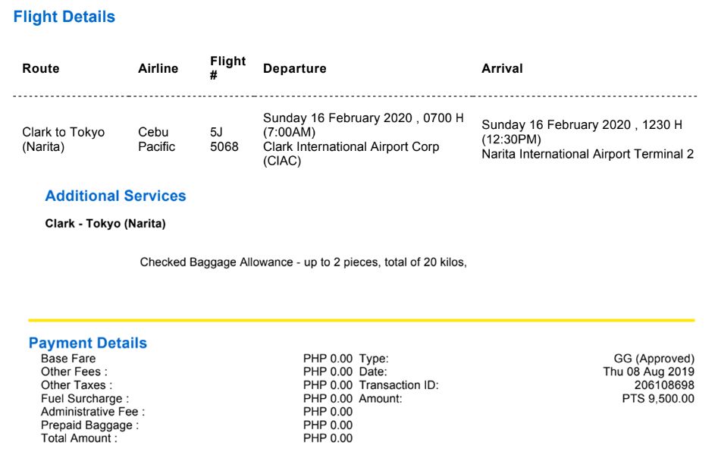Viewport: 718px width, 455px height.
Task: Click the Arrival column header
Action: pos(502,69)
